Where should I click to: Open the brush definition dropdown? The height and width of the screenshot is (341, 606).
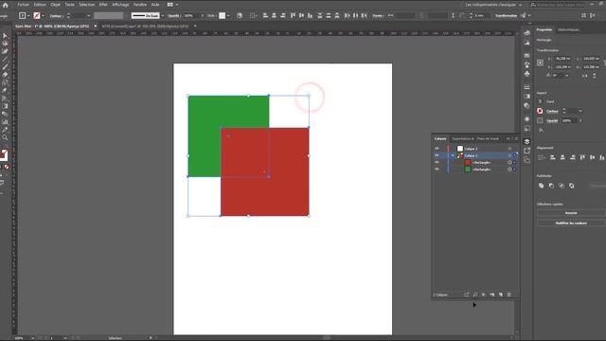162,16
